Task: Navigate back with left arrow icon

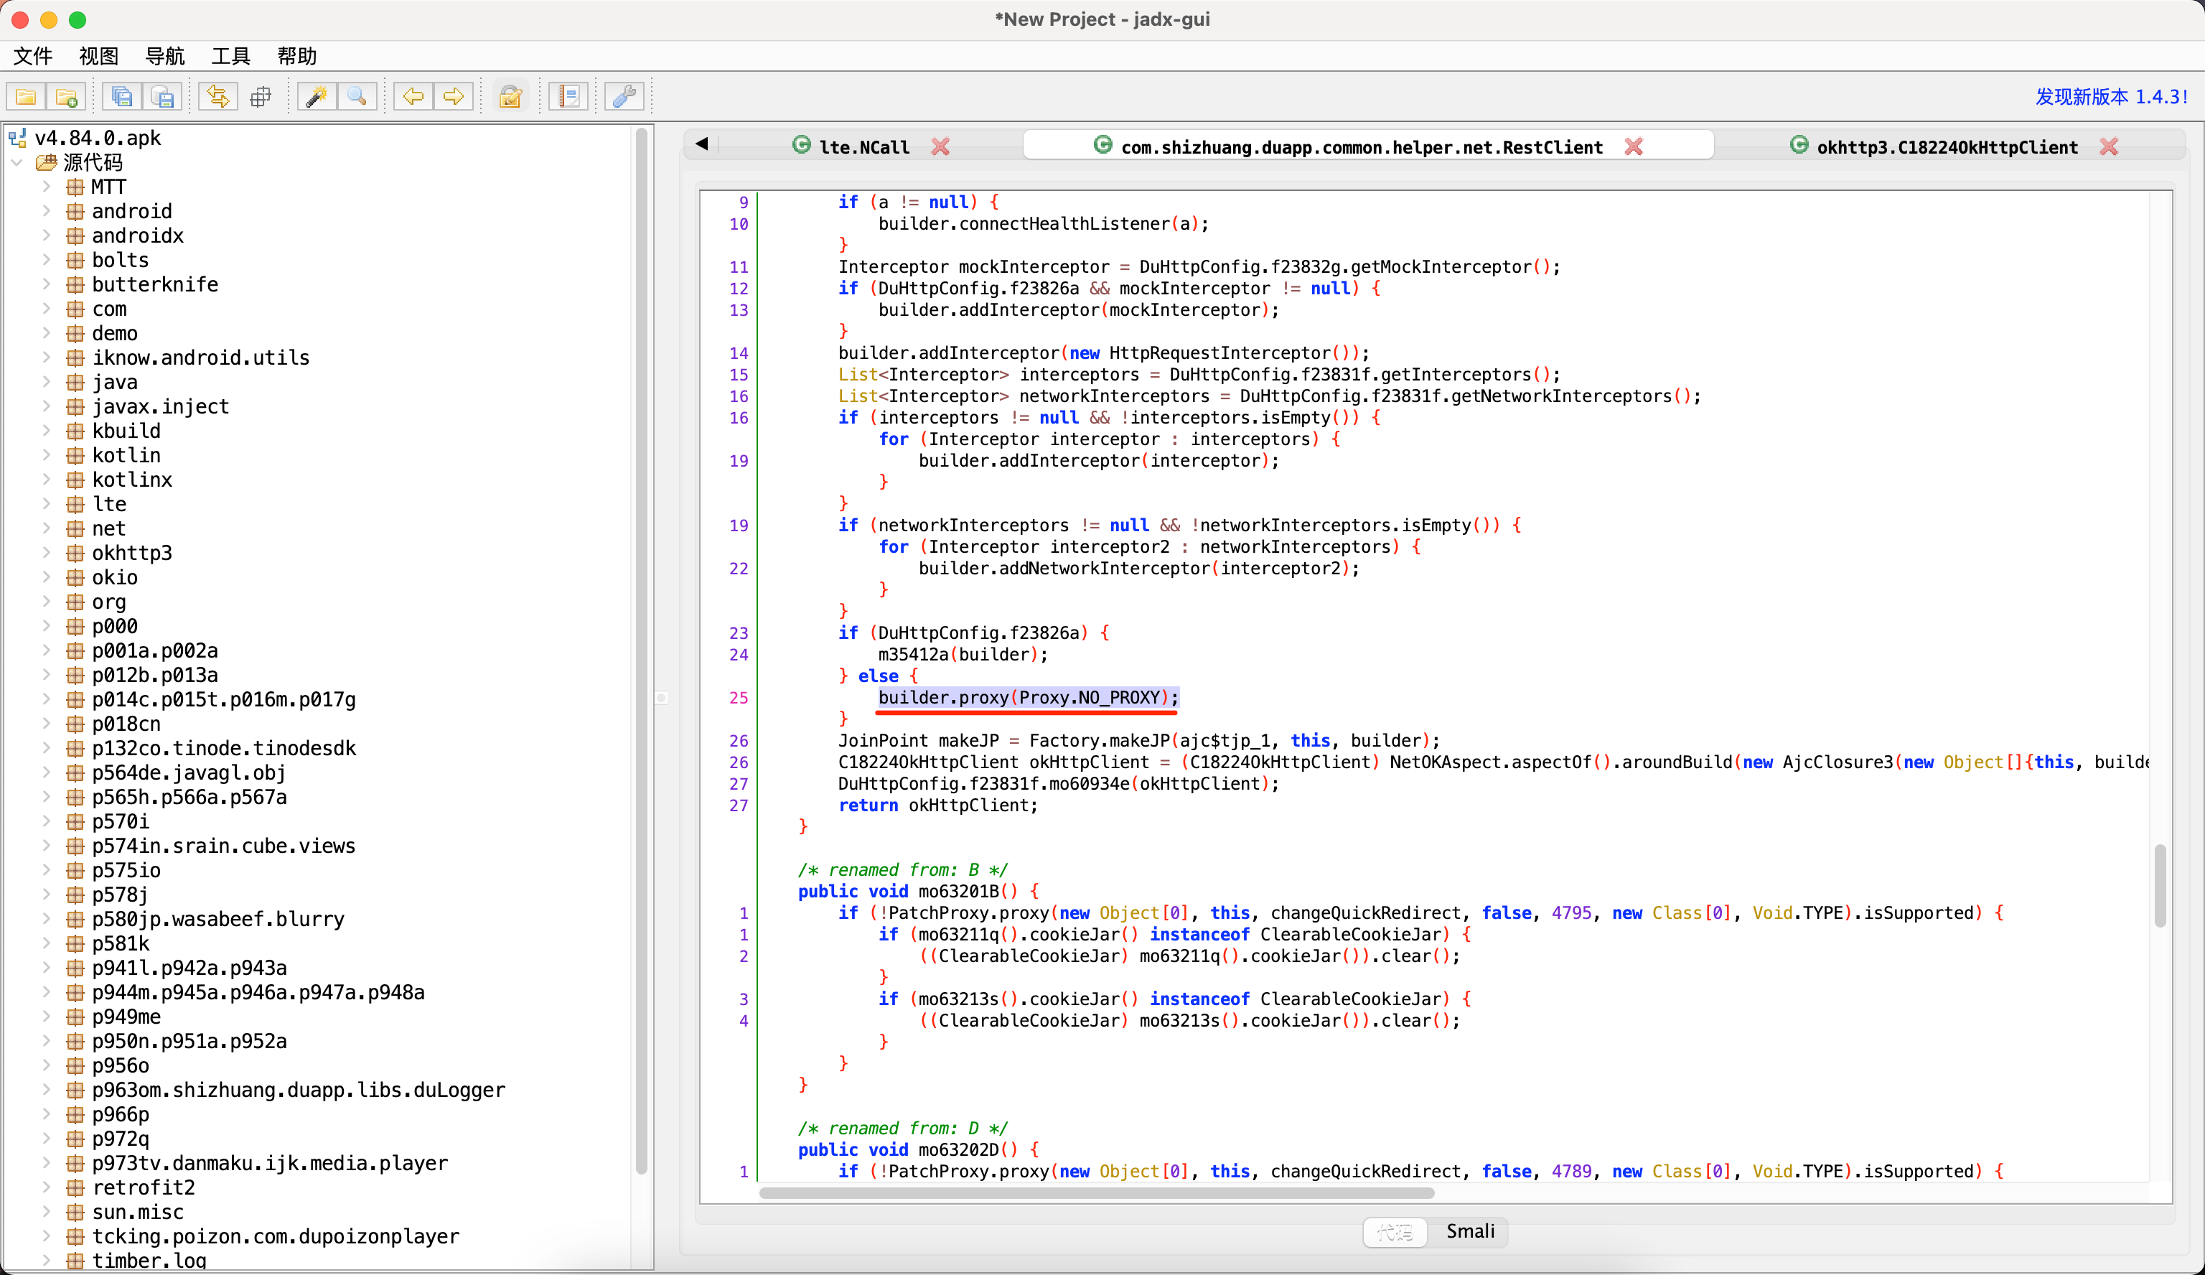Action: (413, 96)
